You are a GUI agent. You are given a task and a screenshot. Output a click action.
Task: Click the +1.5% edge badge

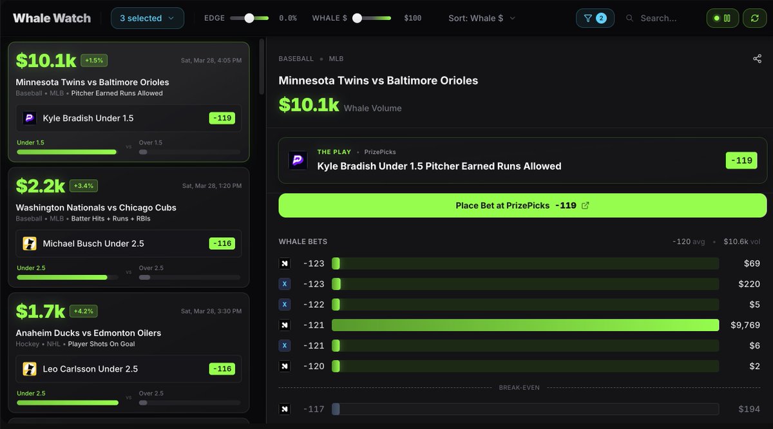(x=94, y=61)
